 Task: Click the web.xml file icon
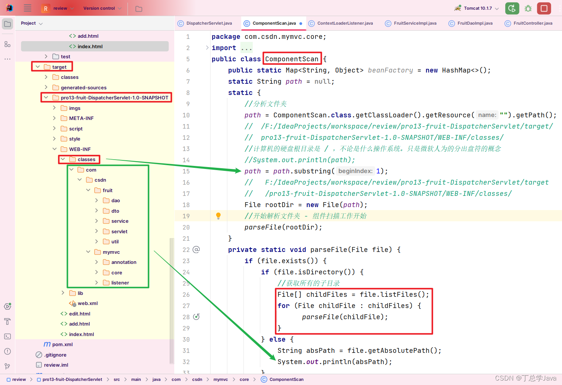[73, 304]
